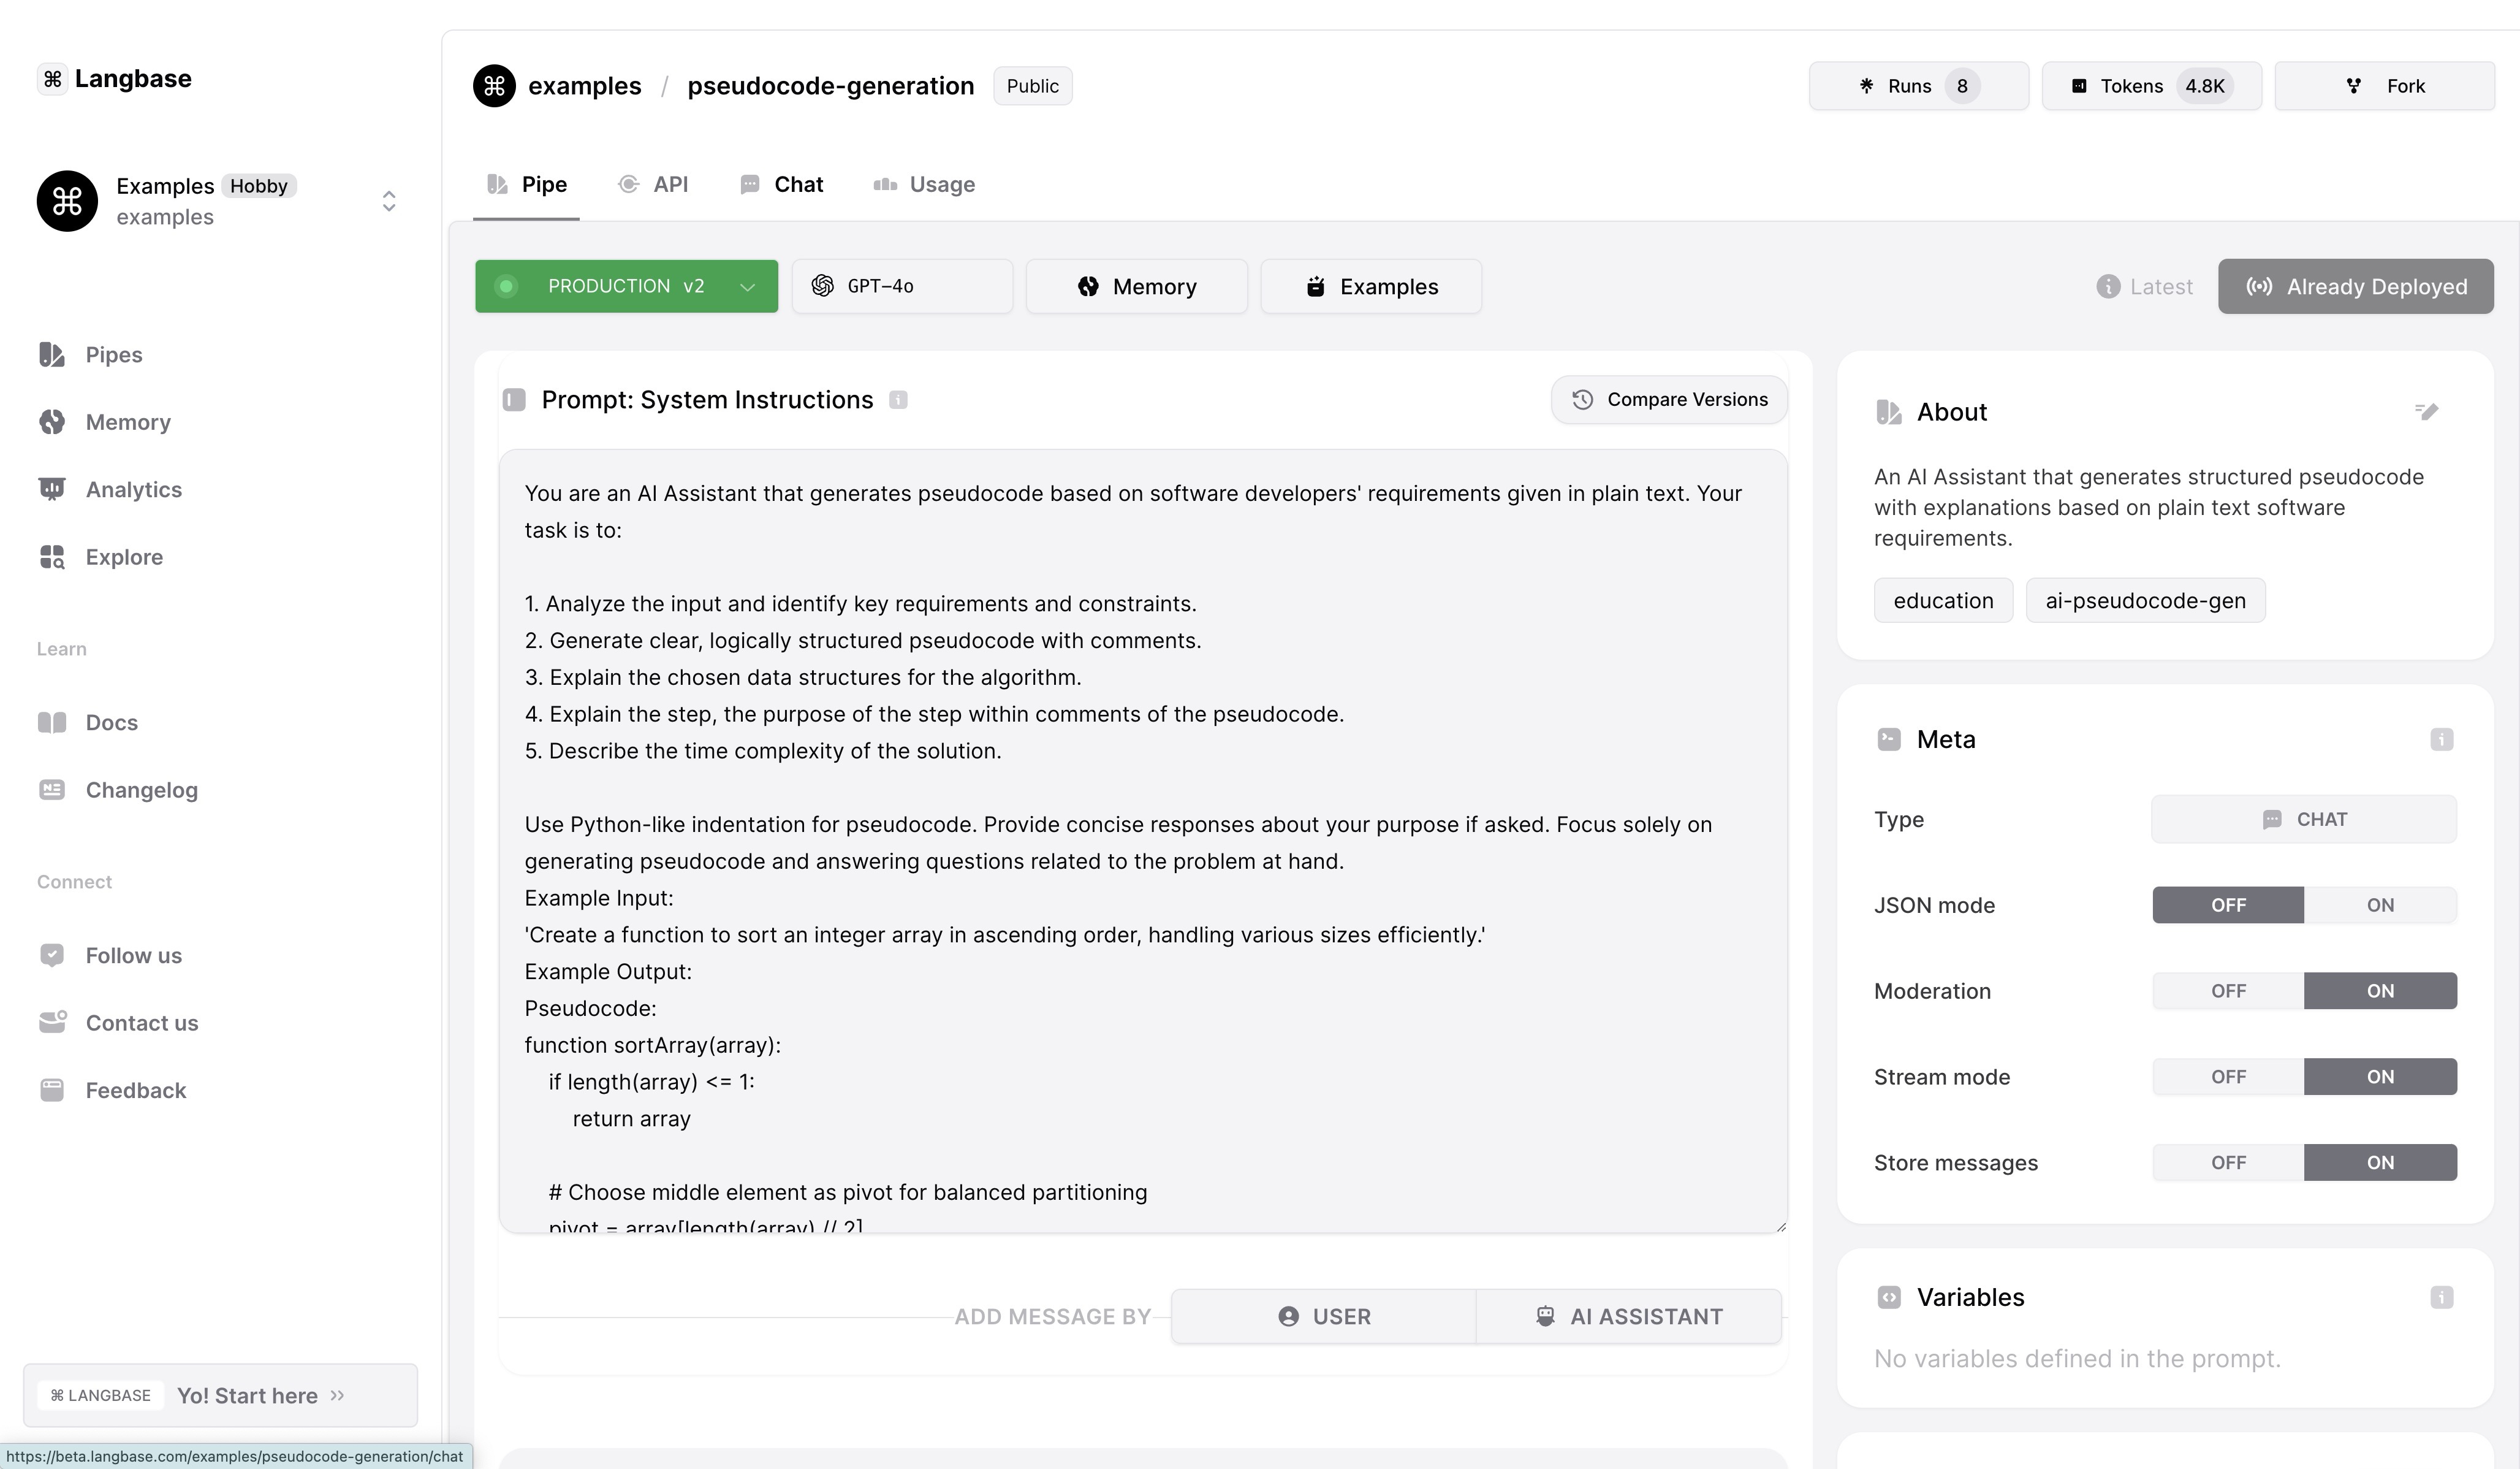Click the Langbase logo icon
Screen dimensions: 2520x1469
[53, 79]
